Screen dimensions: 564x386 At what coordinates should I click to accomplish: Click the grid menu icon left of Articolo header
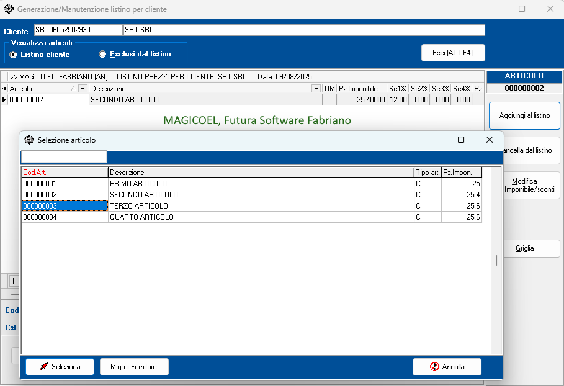pos(4,89)
